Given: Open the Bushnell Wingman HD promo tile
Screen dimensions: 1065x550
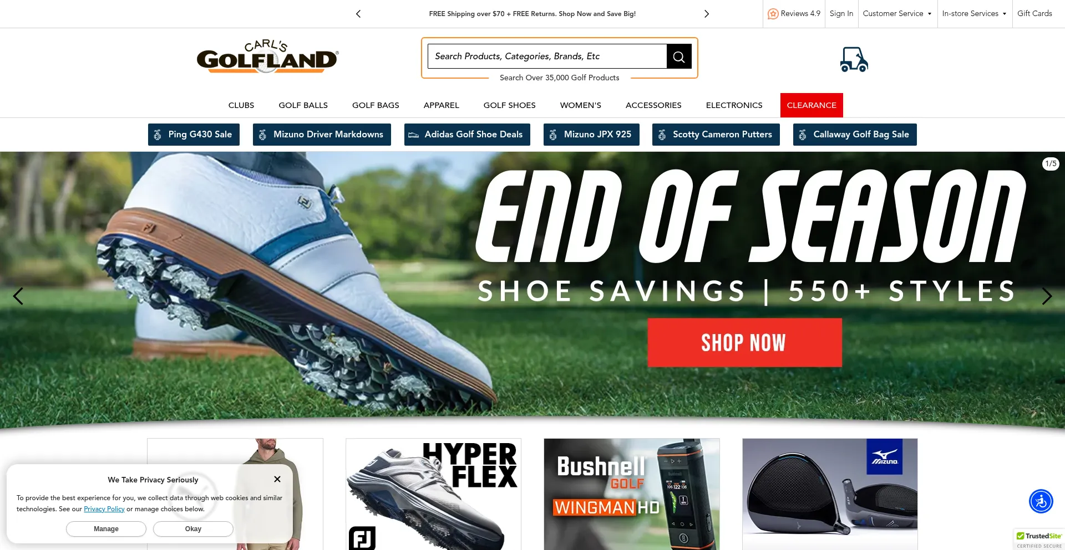Looking at the screenshot, I should click(x=632, y=494).
